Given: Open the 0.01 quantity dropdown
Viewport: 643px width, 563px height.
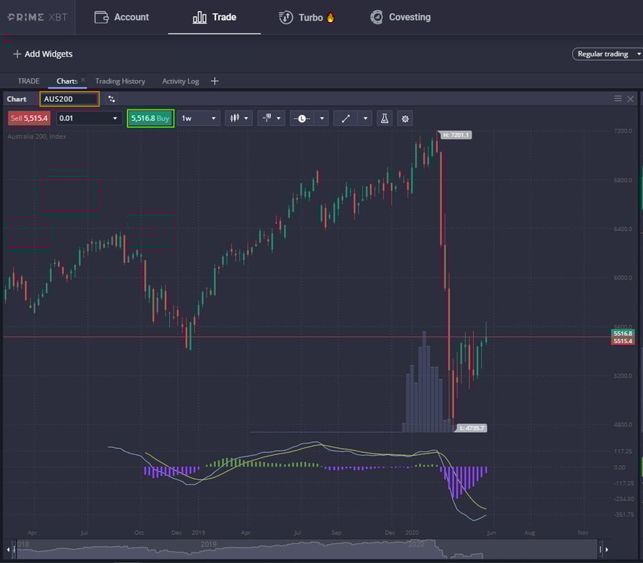Looking at the screenshot, I should tap(88, 118).
